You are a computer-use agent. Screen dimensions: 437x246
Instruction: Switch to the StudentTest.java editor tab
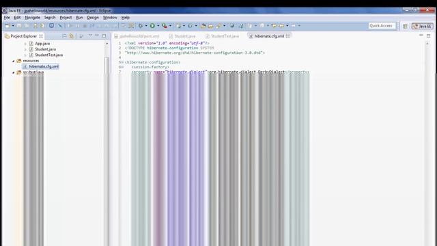(223, 36)
